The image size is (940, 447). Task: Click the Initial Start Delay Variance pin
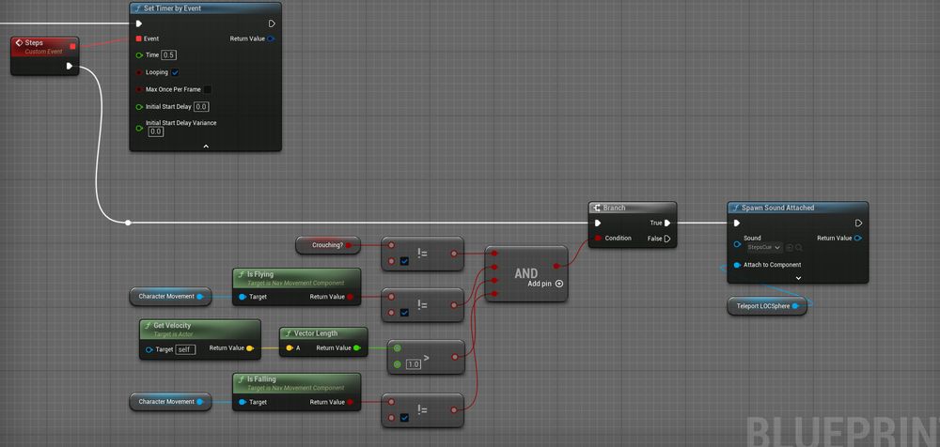pos(139,128)
